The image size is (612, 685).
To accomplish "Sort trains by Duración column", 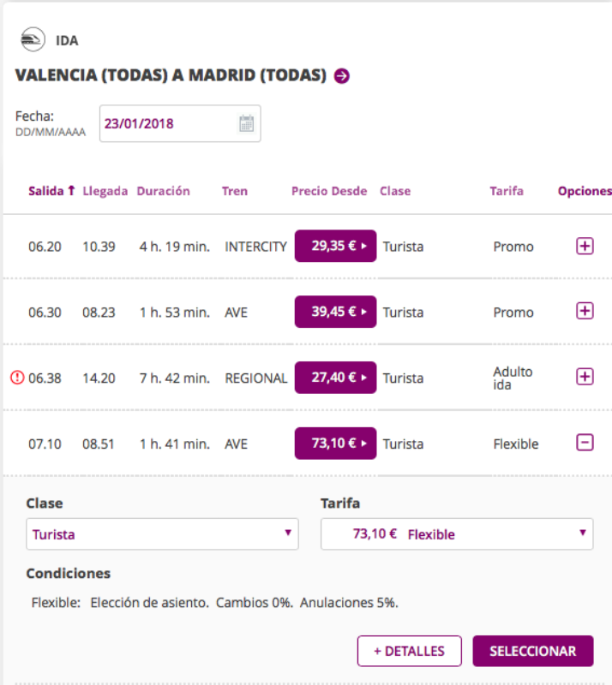I will [x=163, y=191].
